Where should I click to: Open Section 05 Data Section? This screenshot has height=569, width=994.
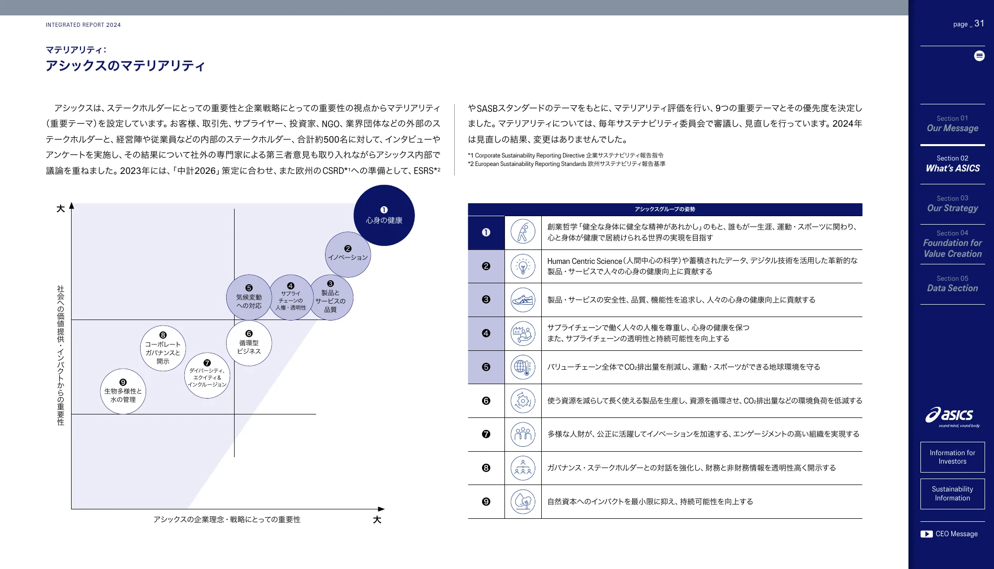(x=952, y=284)
